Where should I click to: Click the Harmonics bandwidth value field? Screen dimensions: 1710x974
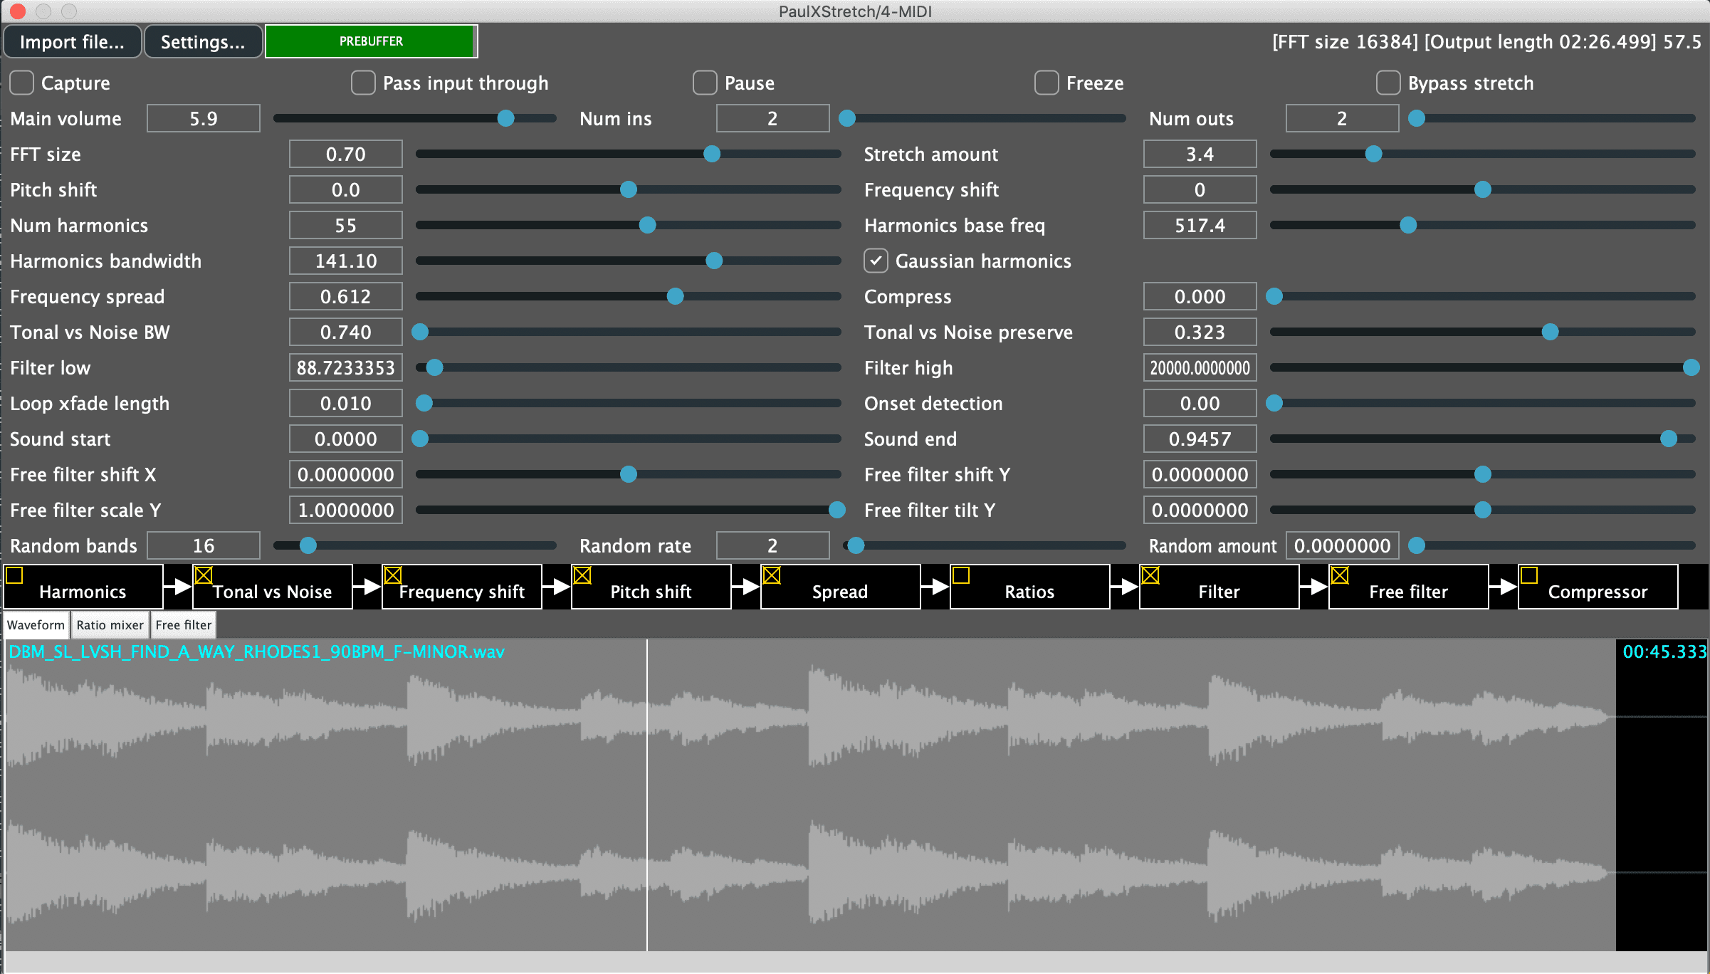[346, 261]
